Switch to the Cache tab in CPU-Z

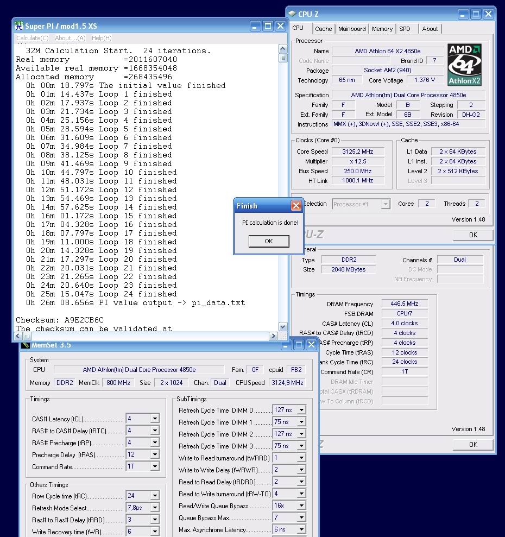tap(324, 29)
